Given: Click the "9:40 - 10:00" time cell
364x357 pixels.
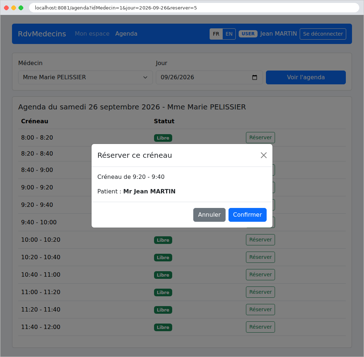Looking at the screenshot, I should click(39, 222).
